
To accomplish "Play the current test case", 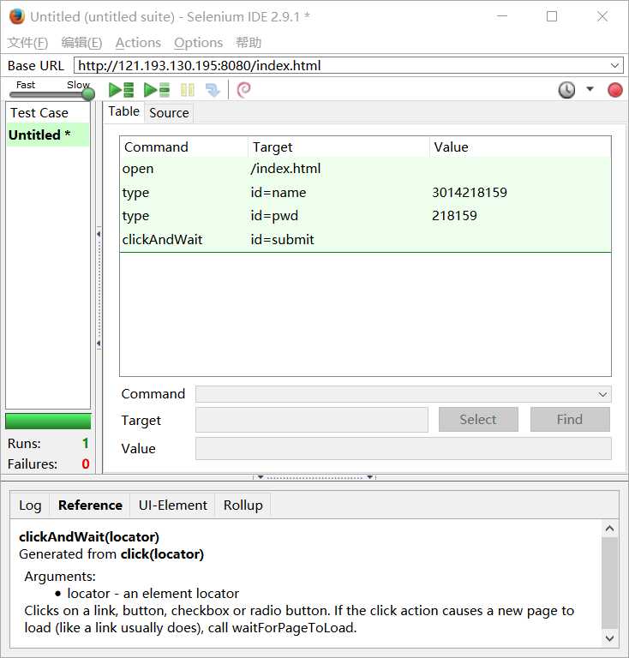I will point(157,90).
